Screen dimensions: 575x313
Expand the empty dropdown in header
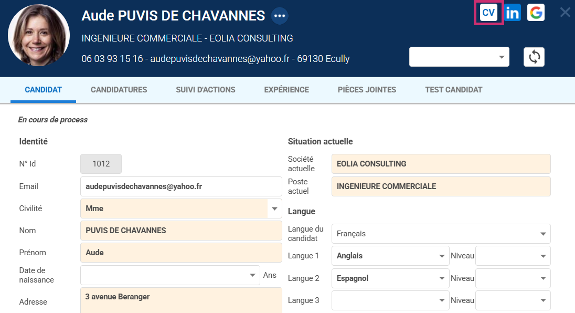tap(459, 57)
